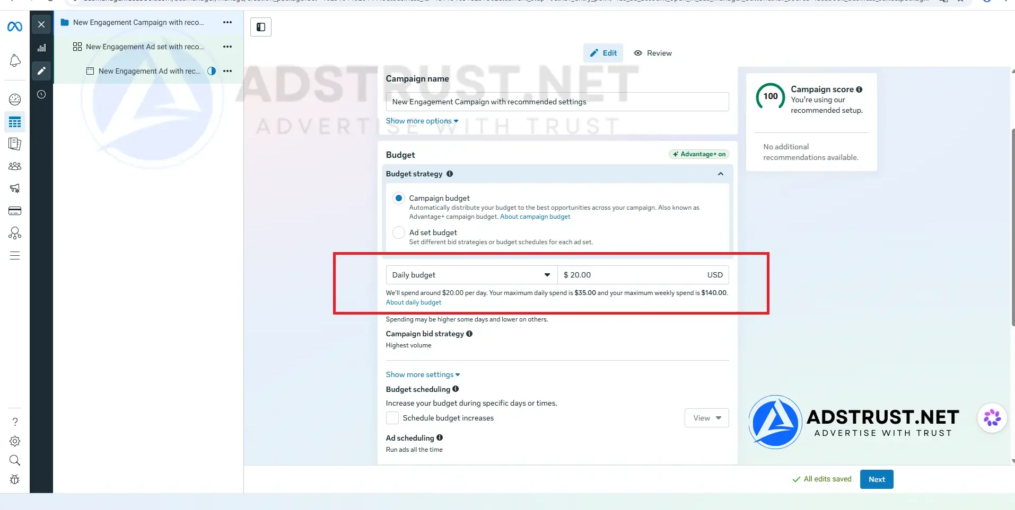The image size is (1015, 510).
Task: Collapse the Budget strategy section chevron
Action: [721, 174]
